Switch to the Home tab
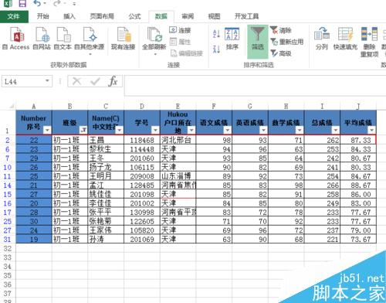The image size is (386, 303). (42, 16)
